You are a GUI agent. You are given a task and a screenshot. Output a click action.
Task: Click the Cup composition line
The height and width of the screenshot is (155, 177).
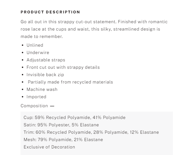pos(75,118)
